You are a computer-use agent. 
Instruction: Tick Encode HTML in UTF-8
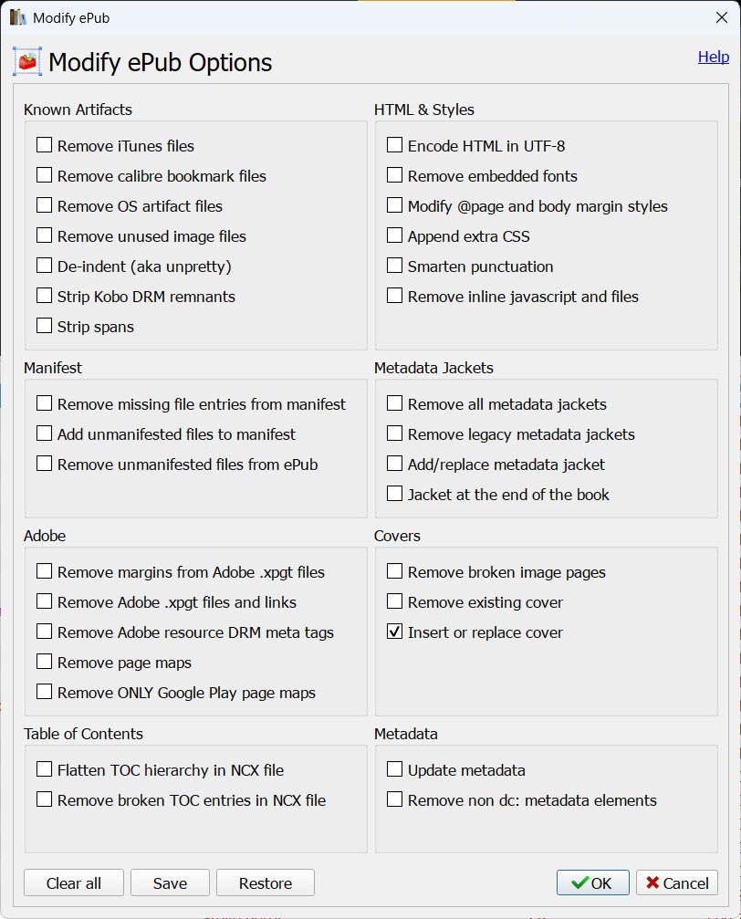[x=394, y=145]
